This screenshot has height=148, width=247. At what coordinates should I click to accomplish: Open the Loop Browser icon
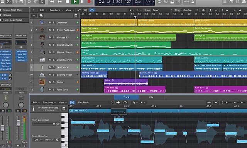click(237, 2)
